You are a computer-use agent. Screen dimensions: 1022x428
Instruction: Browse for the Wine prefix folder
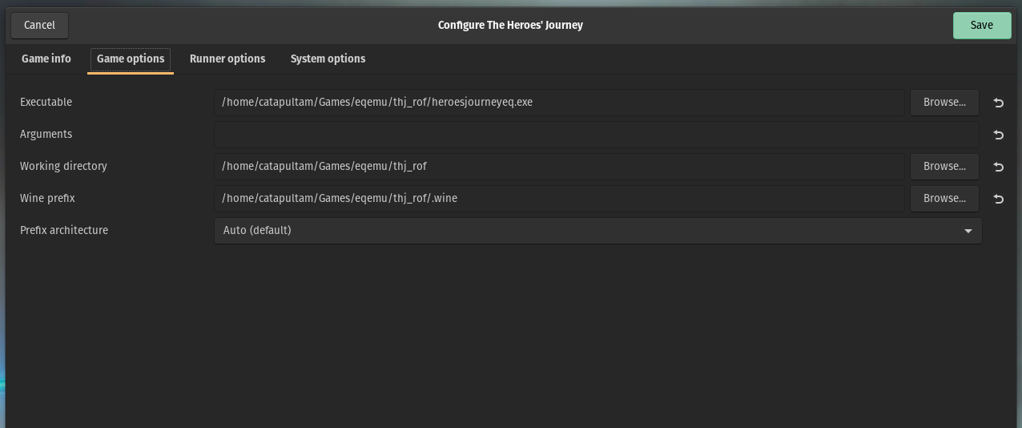(x=944, y=199)
